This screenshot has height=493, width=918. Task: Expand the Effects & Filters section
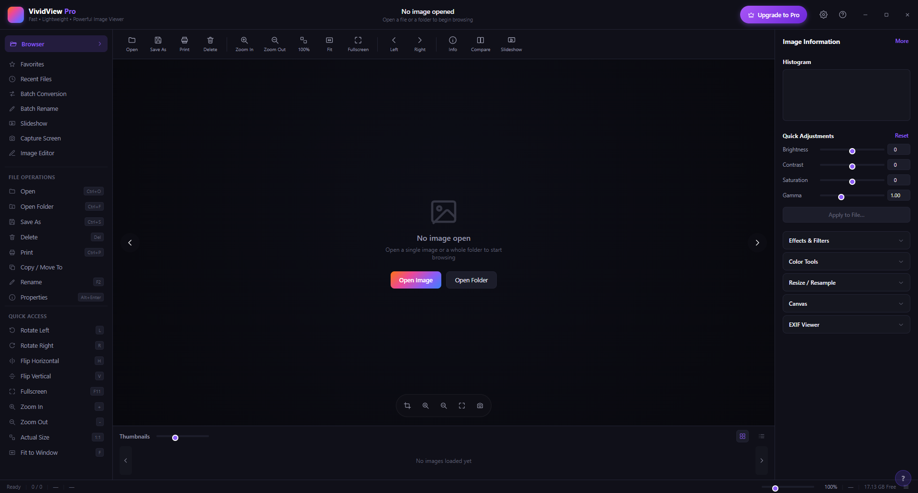click(846, 241)
